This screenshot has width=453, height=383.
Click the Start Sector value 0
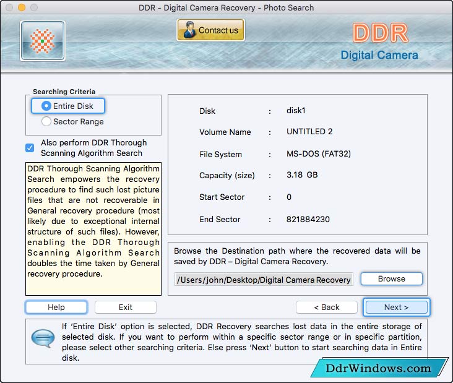pyautogui.click(x=289, y=197)
